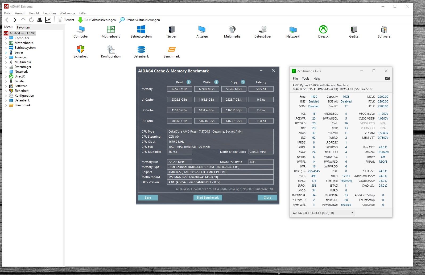This screenshot has width=425, height=275.
Task: Click the Write info icon in benchmark
Action: coord(216,82)
